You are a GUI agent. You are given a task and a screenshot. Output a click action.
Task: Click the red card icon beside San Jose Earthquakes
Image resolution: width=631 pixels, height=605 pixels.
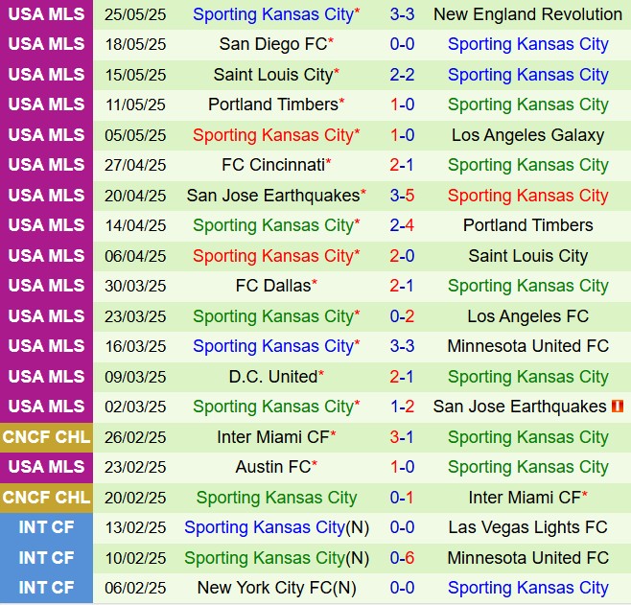pyautogui.click(x=617, y=407)
